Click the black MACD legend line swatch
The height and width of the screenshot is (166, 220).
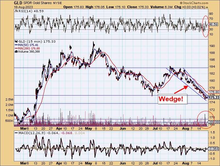tap(16, 133)
